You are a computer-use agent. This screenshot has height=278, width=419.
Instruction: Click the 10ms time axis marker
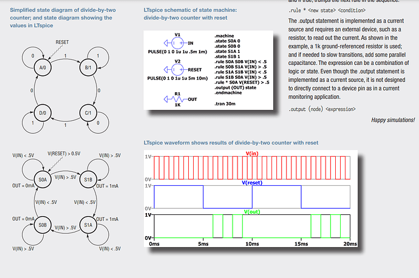click(x=251, y=243)
